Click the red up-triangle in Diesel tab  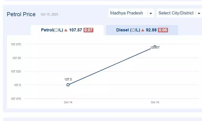[143, 30]
